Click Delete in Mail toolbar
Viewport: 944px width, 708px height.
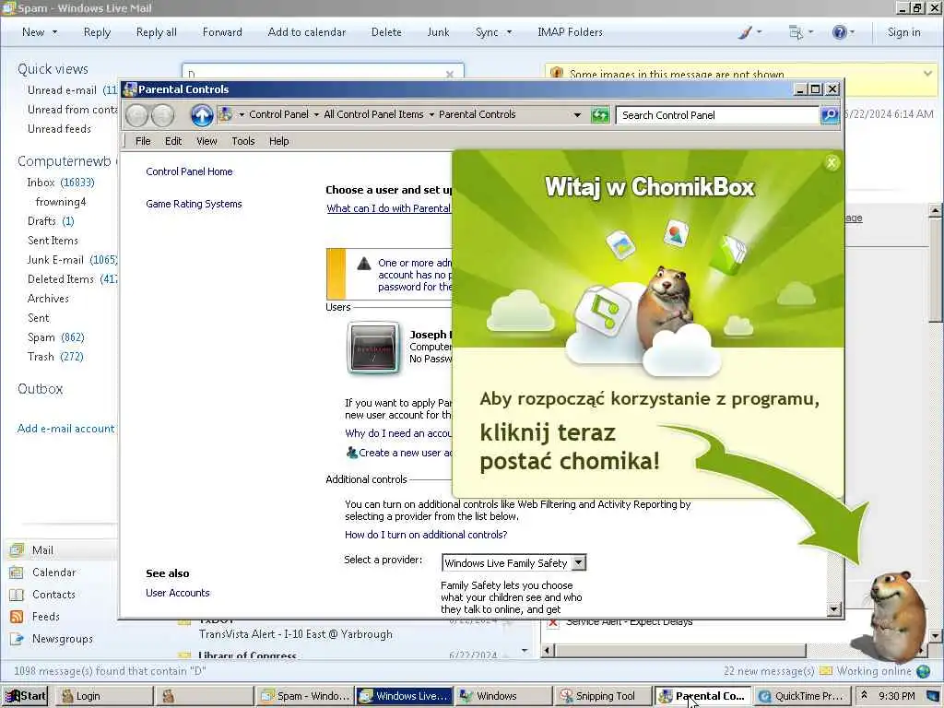(386, 32)
